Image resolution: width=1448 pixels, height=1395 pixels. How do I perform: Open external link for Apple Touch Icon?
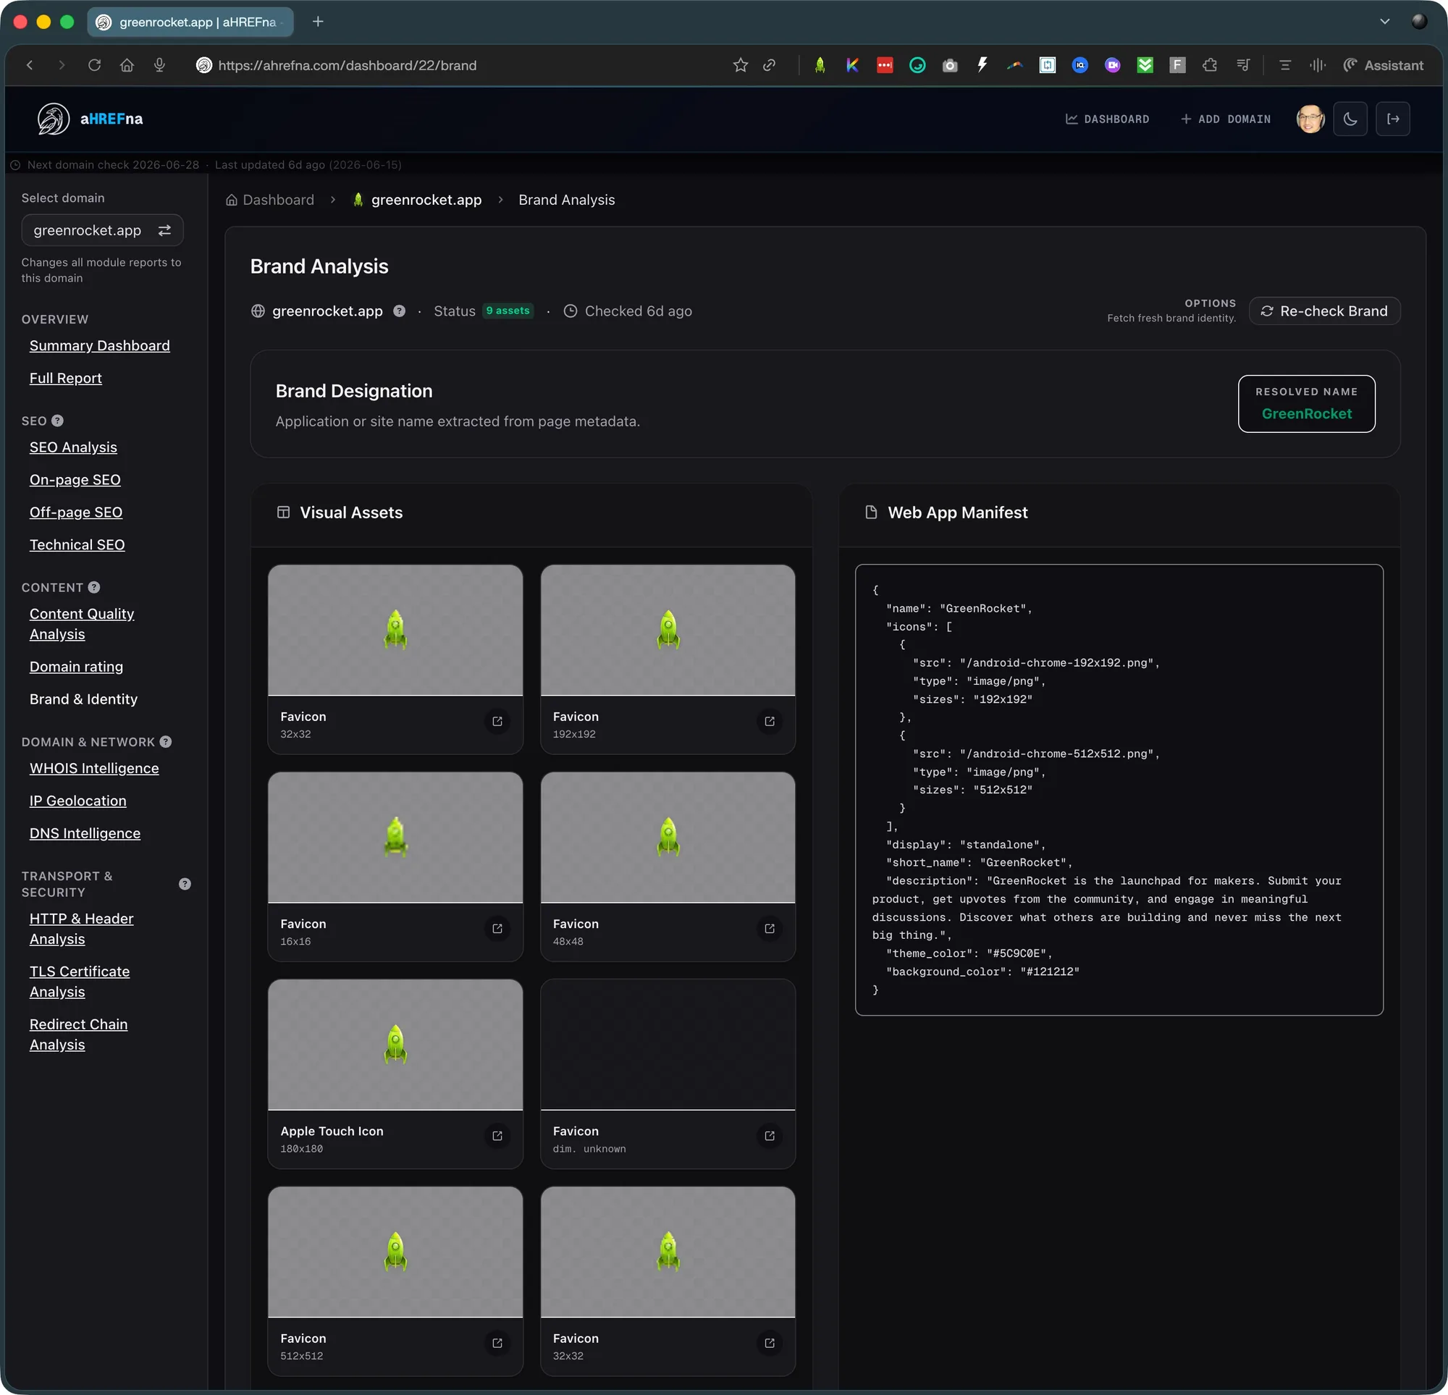[x=497, y=1136]
